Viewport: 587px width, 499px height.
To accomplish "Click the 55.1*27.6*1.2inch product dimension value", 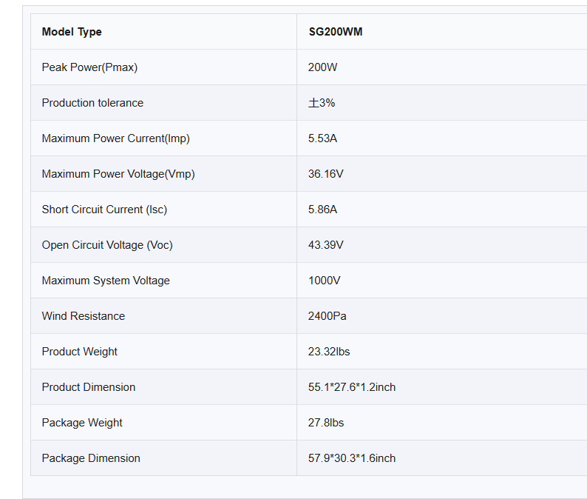I will 352,387.
